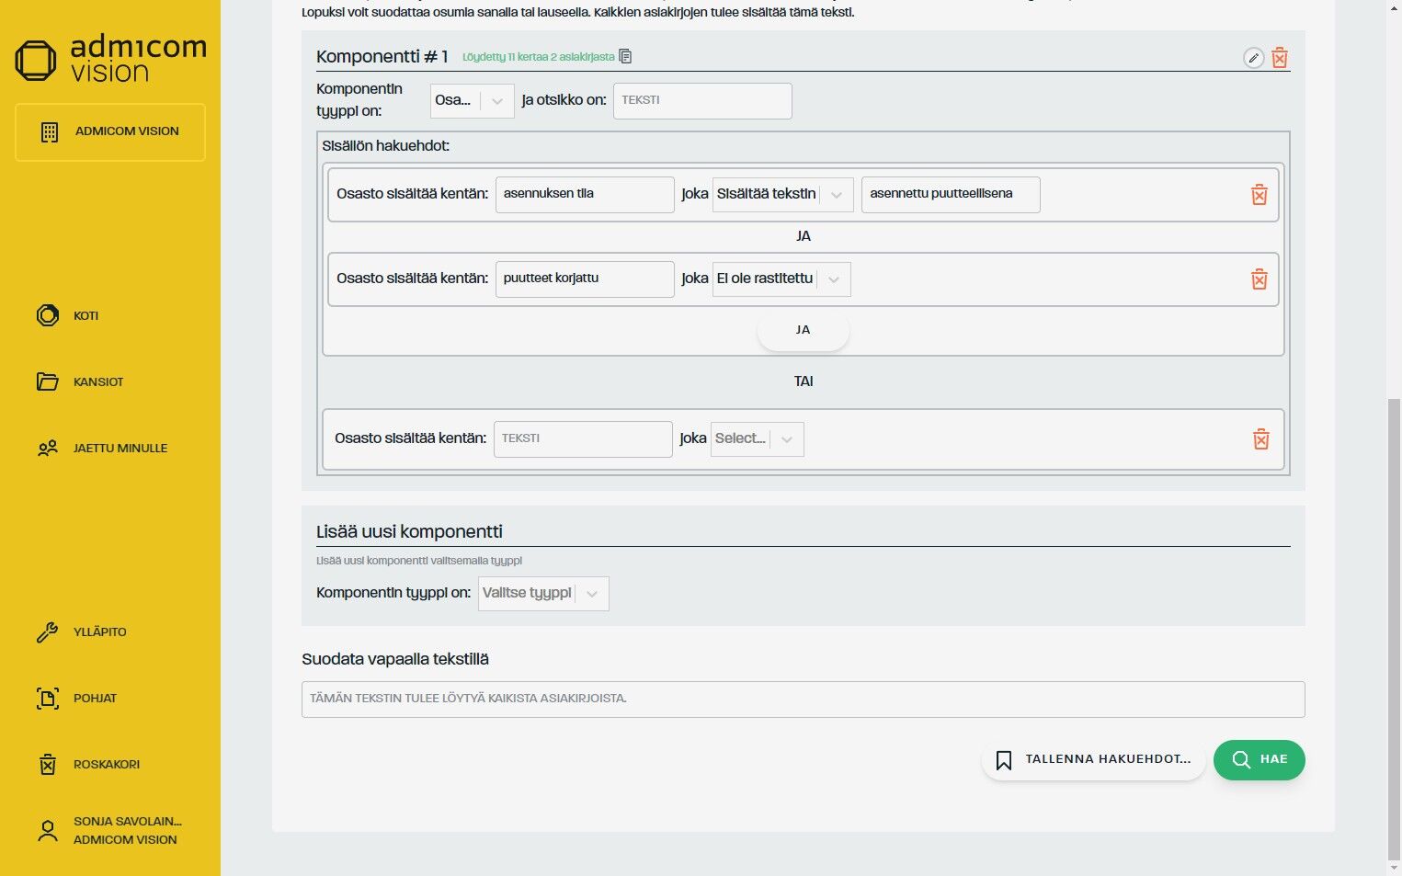The image size is (1402, 876).
Task: Select KOTI in the sidebar menu
Action: 85,316
